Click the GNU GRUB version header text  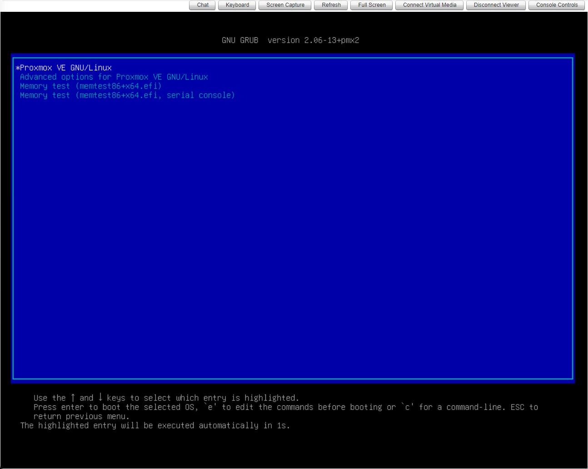point(290,40)
